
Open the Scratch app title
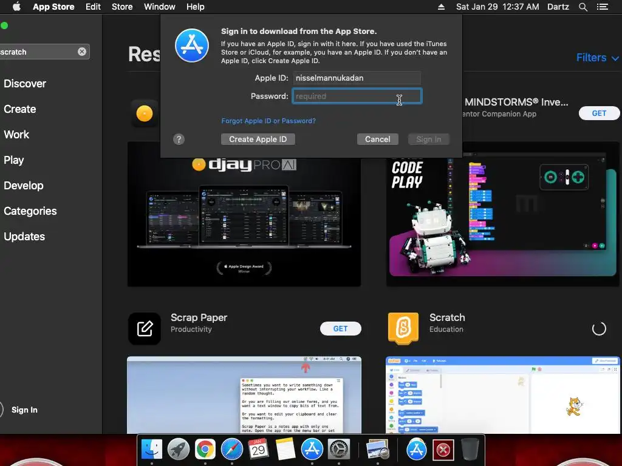447,317
